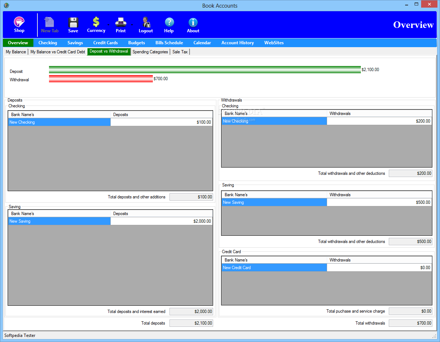Select New Checking row in Withdrawals table
The width and height of the screenshot is (440, 342).
click(x=274, y=121)
